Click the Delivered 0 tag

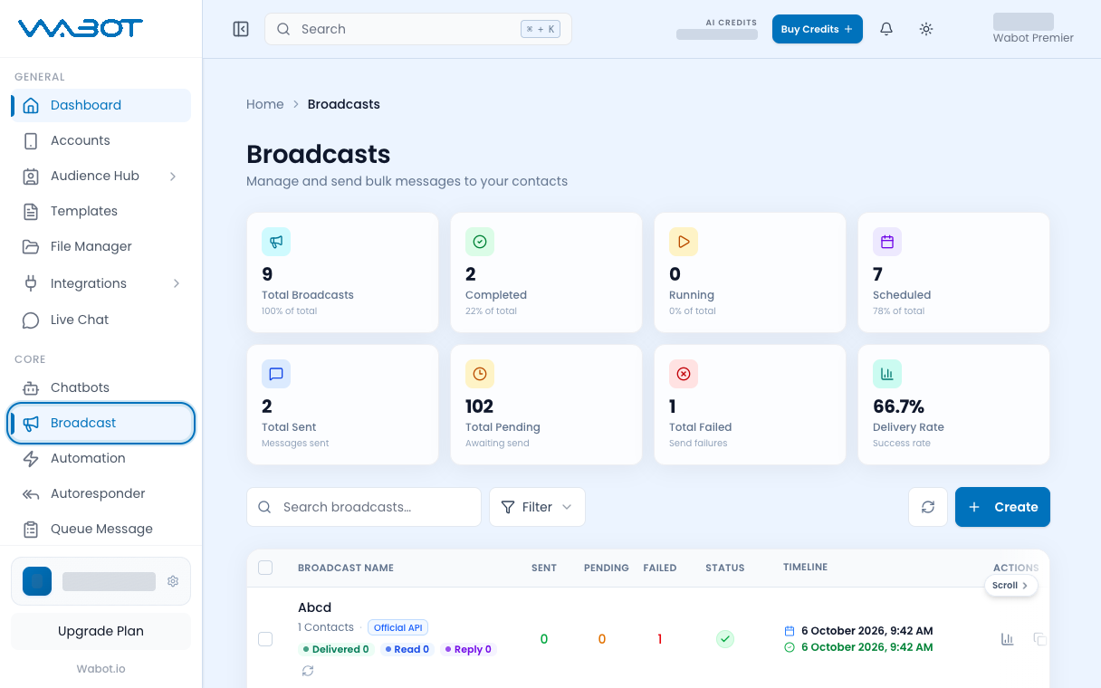click(x=336, y=649)
